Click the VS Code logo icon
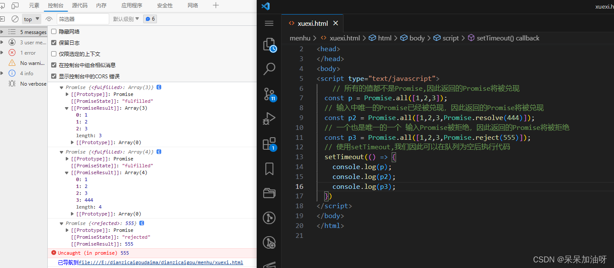 (265, 6)
